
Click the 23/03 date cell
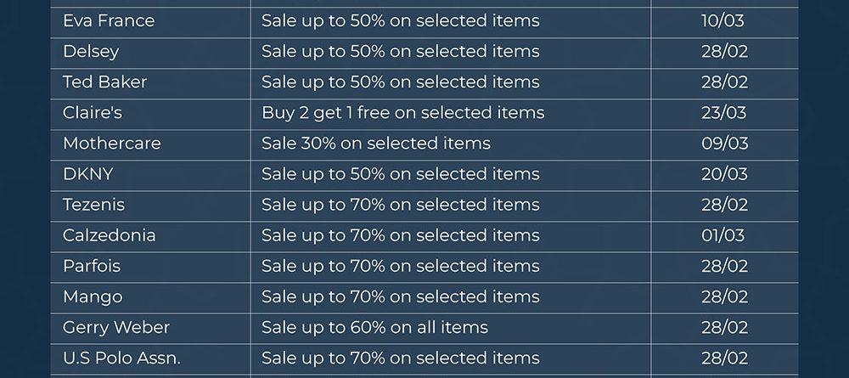coord(724,112)
